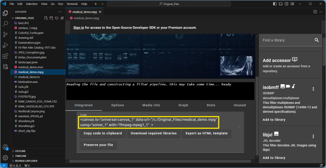Click the Add accessor icon
326x168 pixels.
(x=294, y=59)
